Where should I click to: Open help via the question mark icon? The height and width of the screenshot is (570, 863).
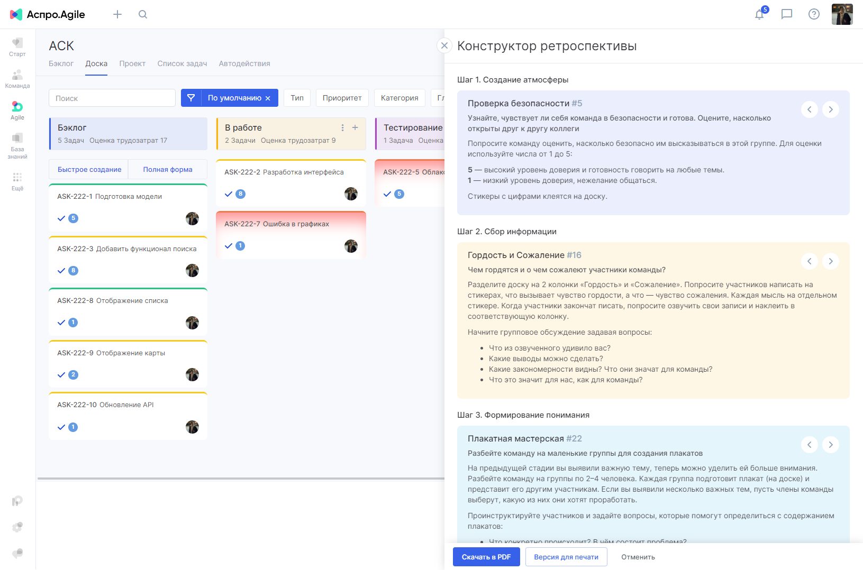814,14
